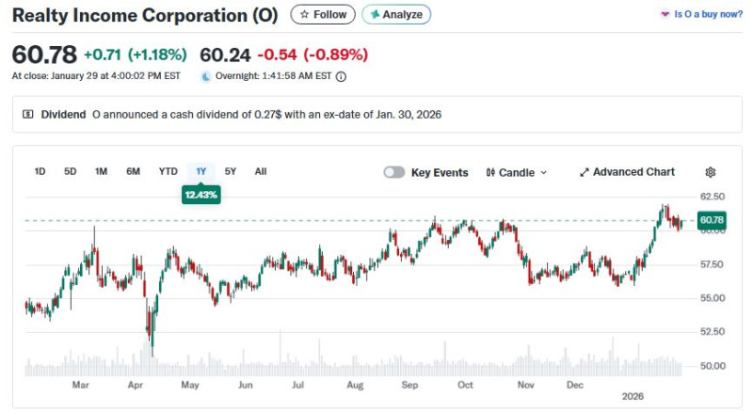Click the icon beside 'Is O a buy now?'
This screenshot has height=412, width=753.
pos(665,14)
